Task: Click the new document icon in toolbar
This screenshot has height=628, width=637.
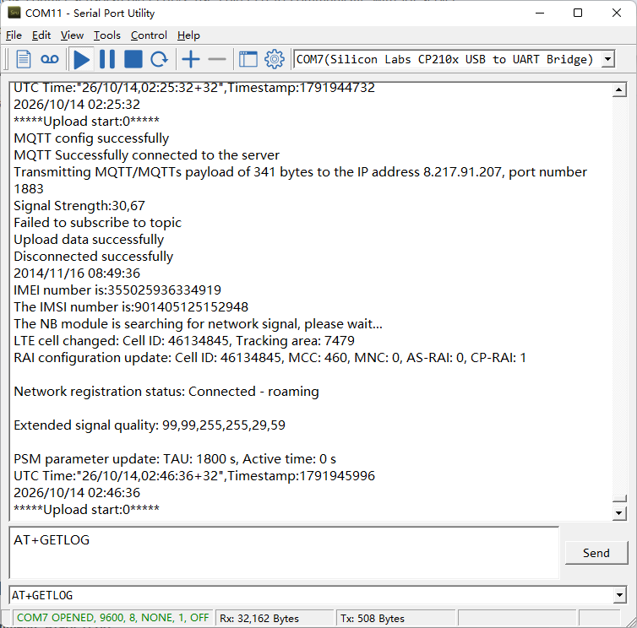Action: (23, 60)
